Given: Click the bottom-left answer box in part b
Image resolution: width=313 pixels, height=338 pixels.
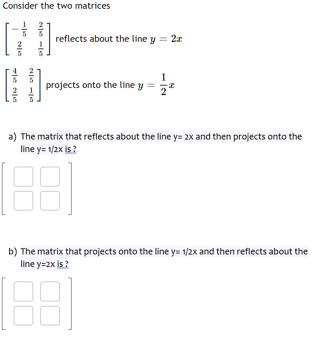Looking at the screenshot, I should 23,315.
